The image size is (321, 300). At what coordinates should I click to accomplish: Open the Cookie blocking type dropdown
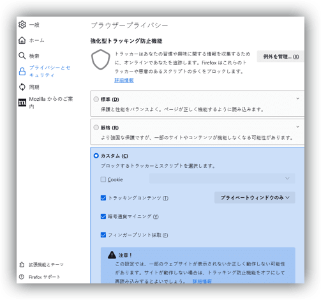222,178
